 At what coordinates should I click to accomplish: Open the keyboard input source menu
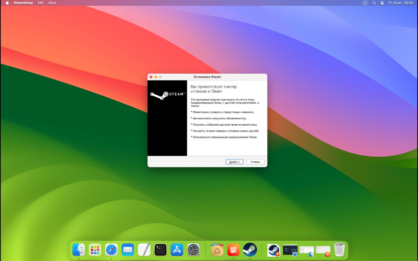365,3
